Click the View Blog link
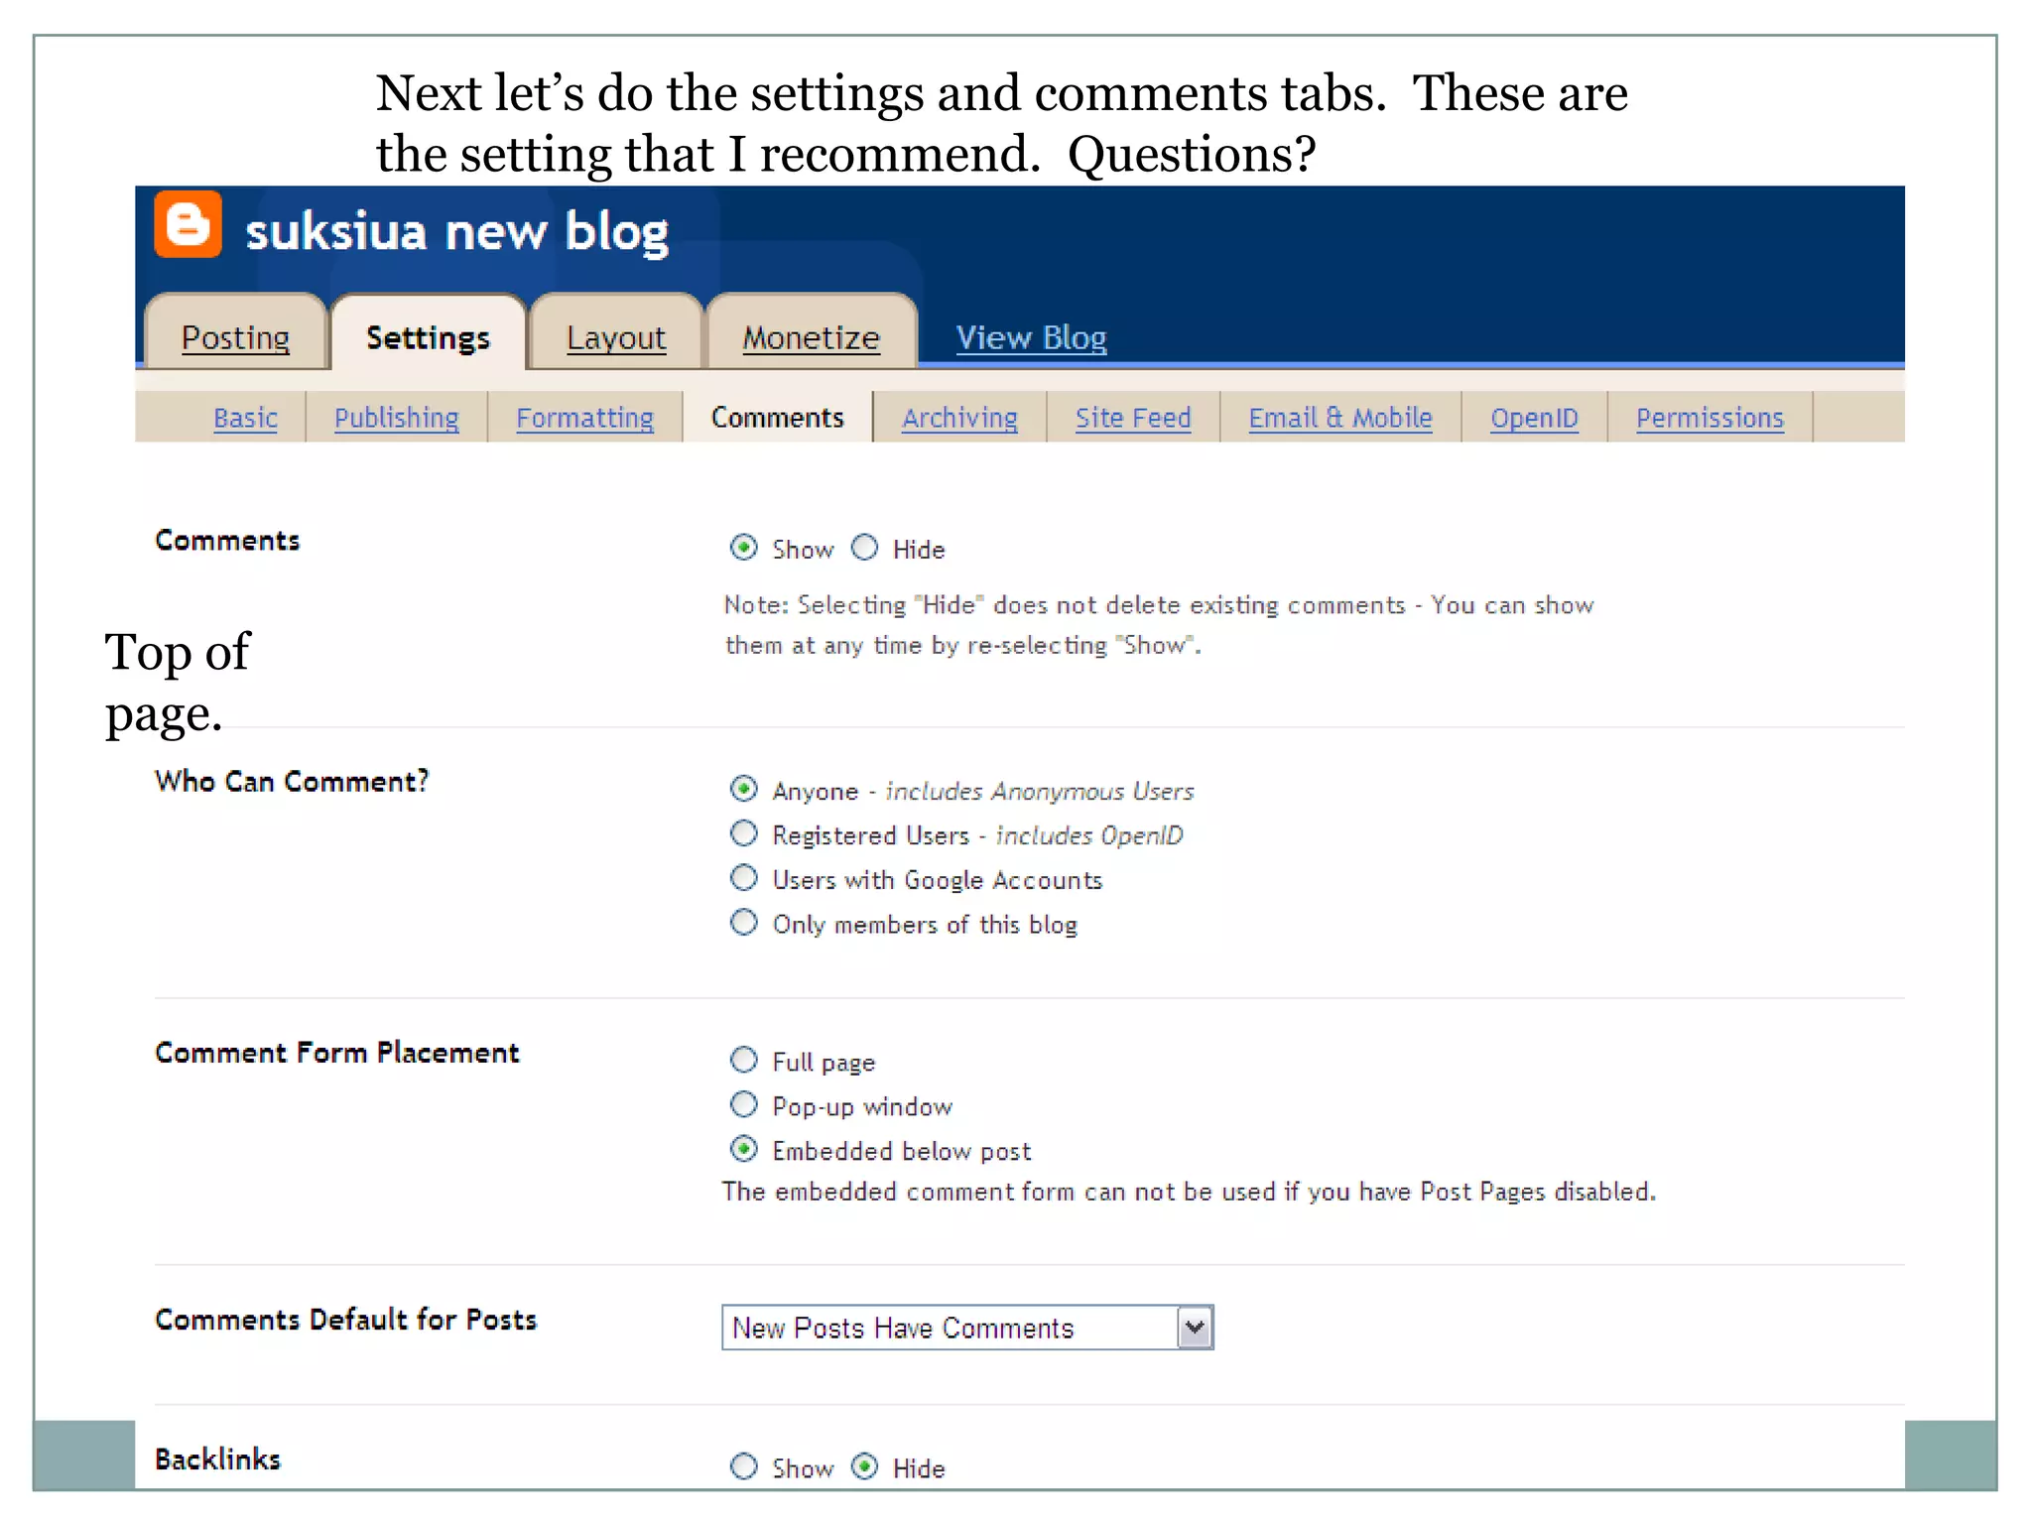Viewport: 2032px width, 1524px height. click(x=1031, y=337)
